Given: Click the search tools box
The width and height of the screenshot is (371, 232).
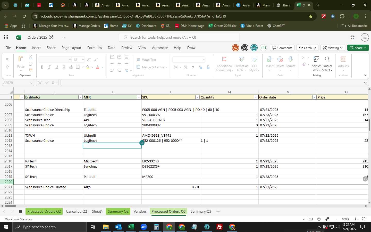Looking at the screenshot, I should [179, 37].
